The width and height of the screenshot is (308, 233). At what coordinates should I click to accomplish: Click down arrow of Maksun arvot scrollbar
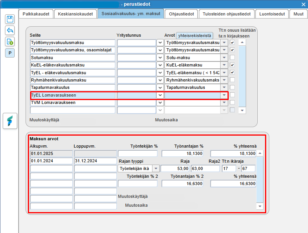pyautogui.click(x=260, y=206)
